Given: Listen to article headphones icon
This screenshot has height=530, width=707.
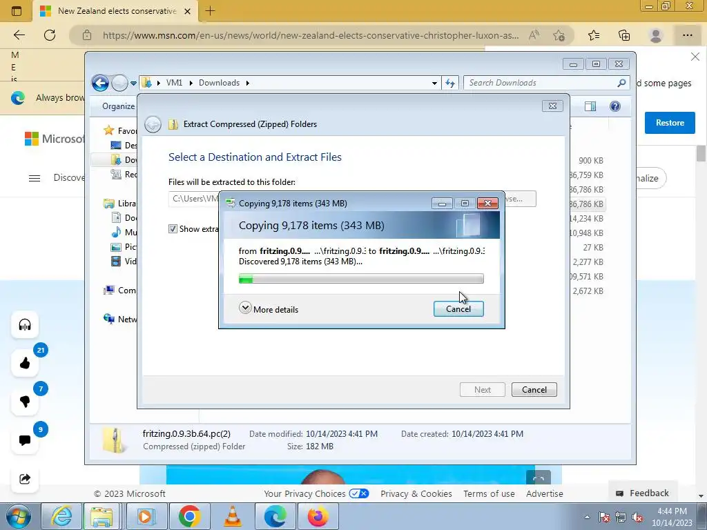Looking at the screenshot, I should pyautogui.click(x=25, y=324).
